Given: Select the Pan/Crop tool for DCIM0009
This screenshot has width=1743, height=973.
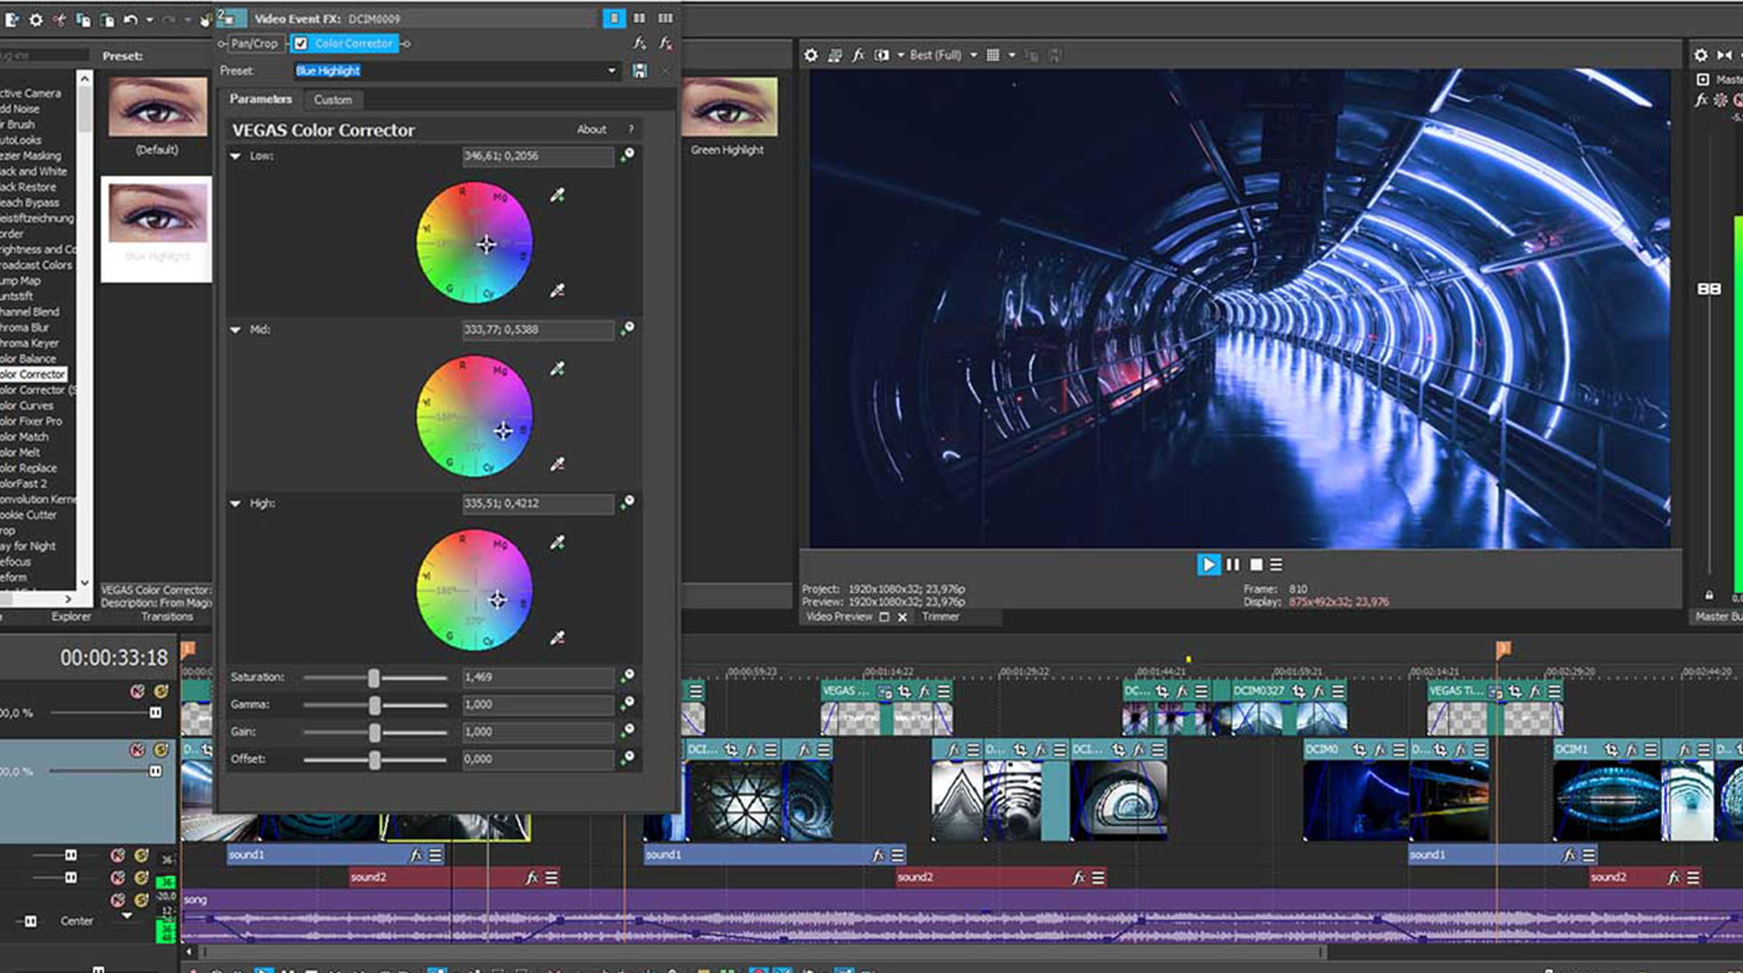Looking at the screenshot, I should [253, 43].
